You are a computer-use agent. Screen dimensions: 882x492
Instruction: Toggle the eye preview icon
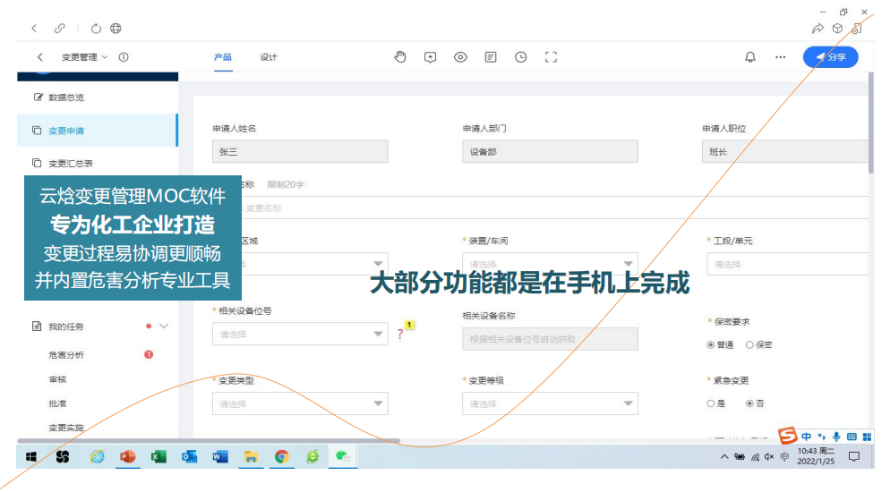(460, 57)
